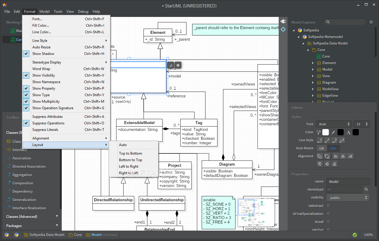Click the oblique line style icon
The width and height of the screenshot is (379, 241).
click(x=327, y=140)
